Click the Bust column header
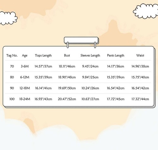Viewport: 158px width, 150px height. [67, 55]
